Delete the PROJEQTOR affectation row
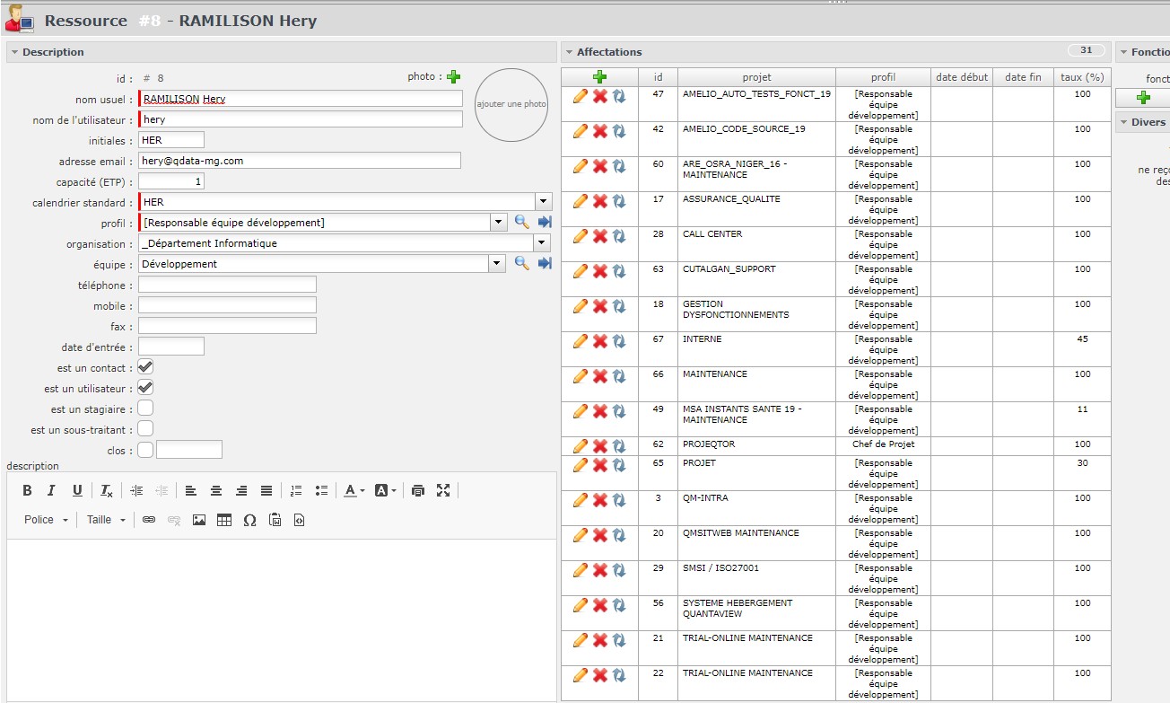 [x=599, y=446]
